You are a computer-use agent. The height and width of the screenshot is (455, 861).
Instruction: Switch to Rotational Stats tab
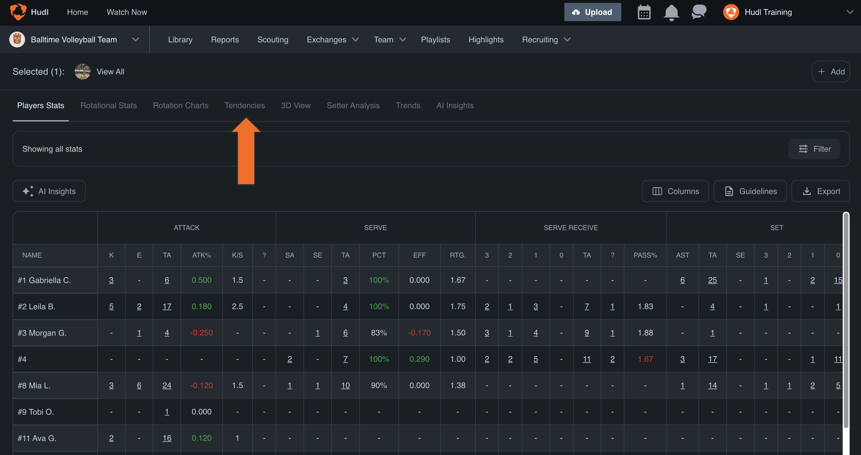[109, 105]
